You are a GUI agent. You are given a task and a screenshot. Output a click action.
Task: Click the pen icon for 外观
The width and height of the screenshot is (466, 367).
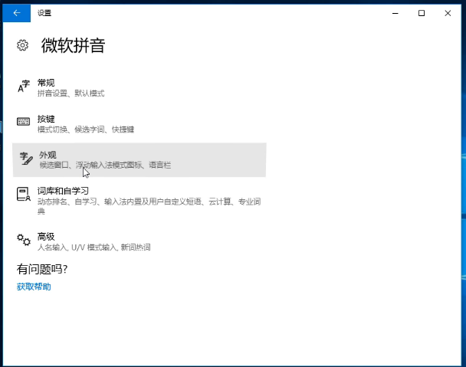pyautogui.click(x=26, y=159)
